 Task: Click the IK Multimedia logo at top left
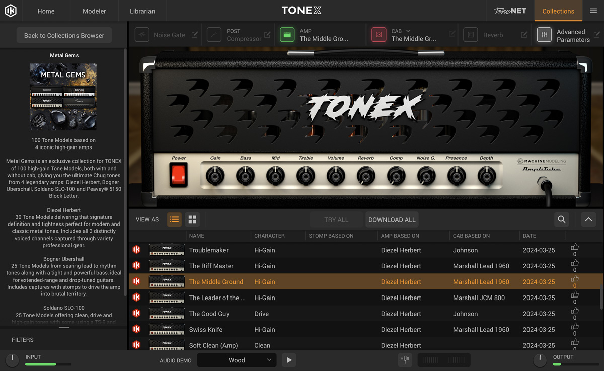pos(11,10)
